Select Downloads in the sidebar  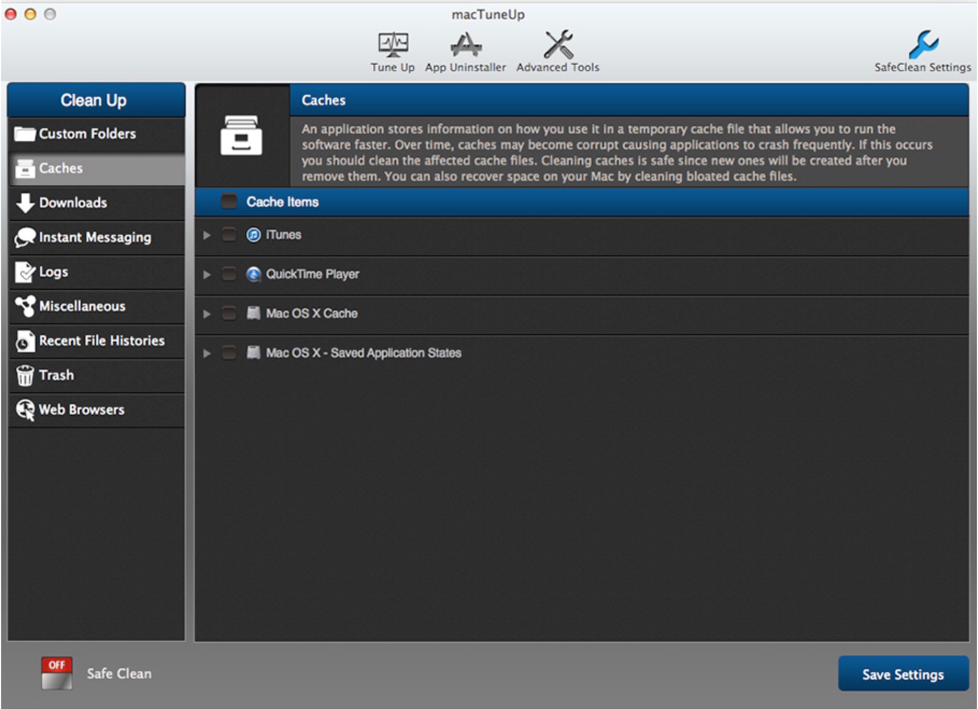click(x=97, y=203)
